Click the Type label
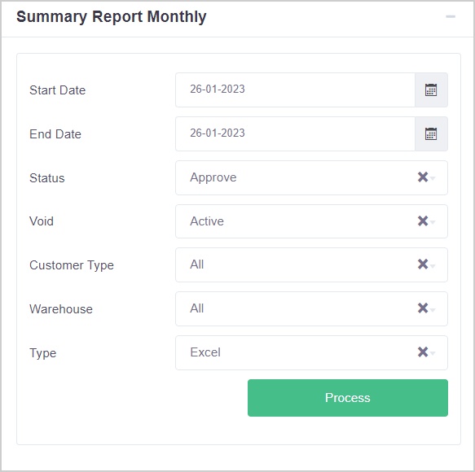 click(42, 353)
